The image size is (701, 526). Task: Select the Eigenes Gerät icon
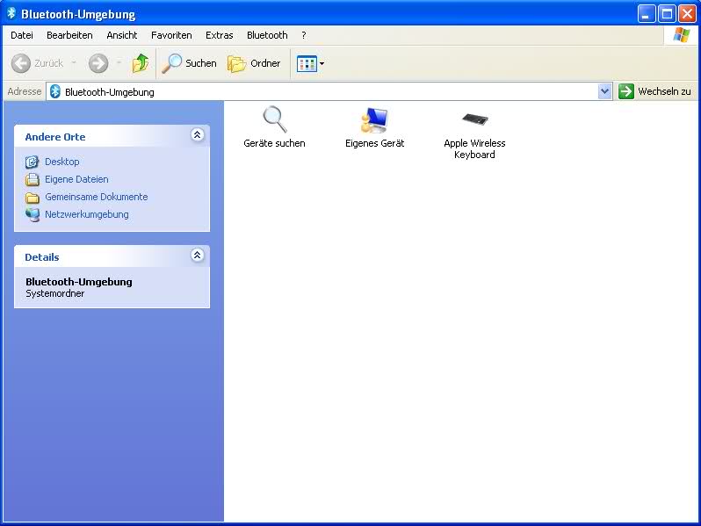374,119
